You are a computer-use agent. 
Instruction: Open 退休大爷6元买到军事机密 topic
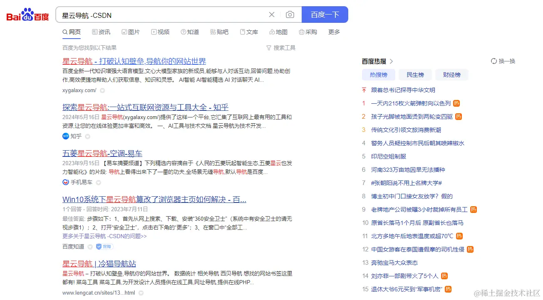click(407, 289)
